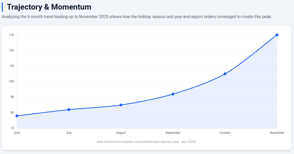Click the November peak data point
The height and width of the screenshot is (154, 294).
coord(277,35)
